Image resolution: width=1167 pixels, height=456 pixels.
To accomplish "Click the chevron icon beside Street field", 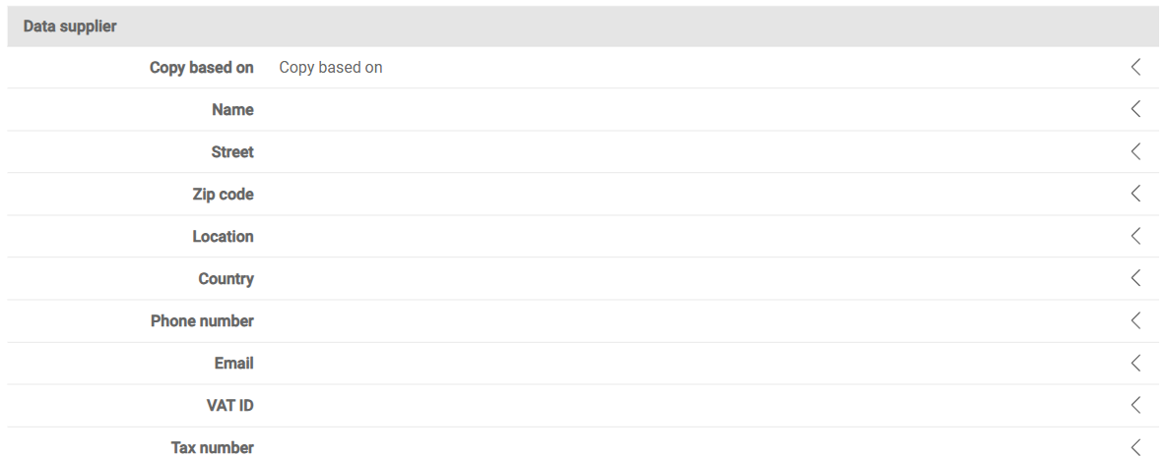I will pos(1135,151).
